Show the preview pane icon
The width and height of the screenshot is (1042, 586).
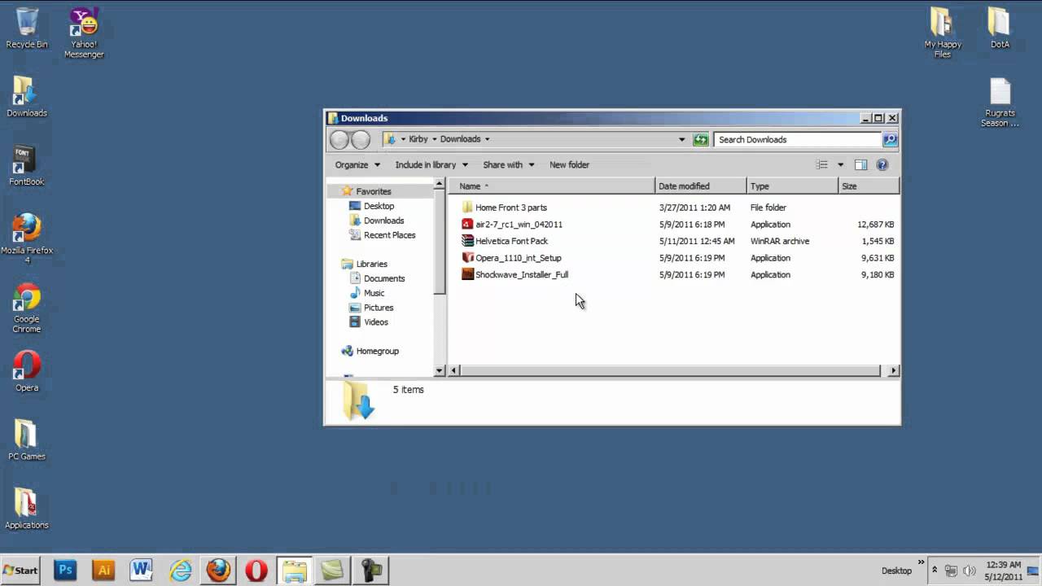(x=860, y=164)
